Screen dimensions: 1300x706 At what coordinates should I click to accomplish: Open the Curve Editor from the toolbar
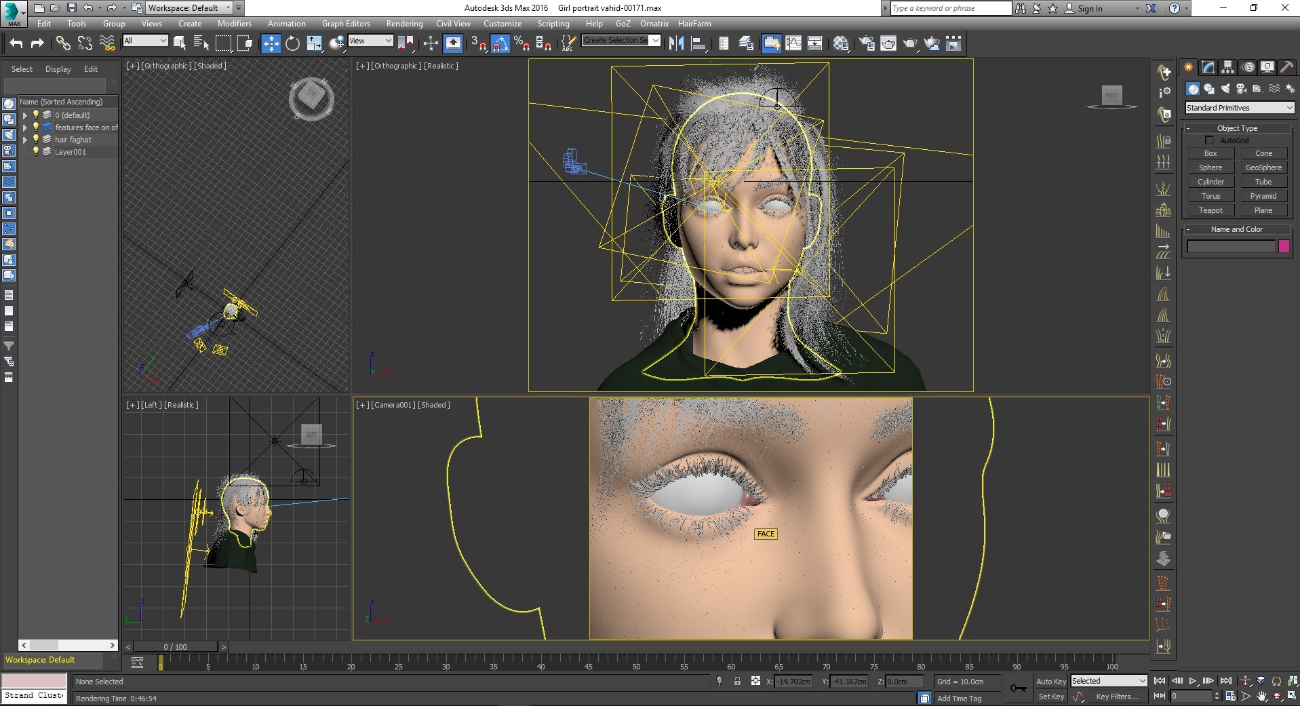click(793, 44)
